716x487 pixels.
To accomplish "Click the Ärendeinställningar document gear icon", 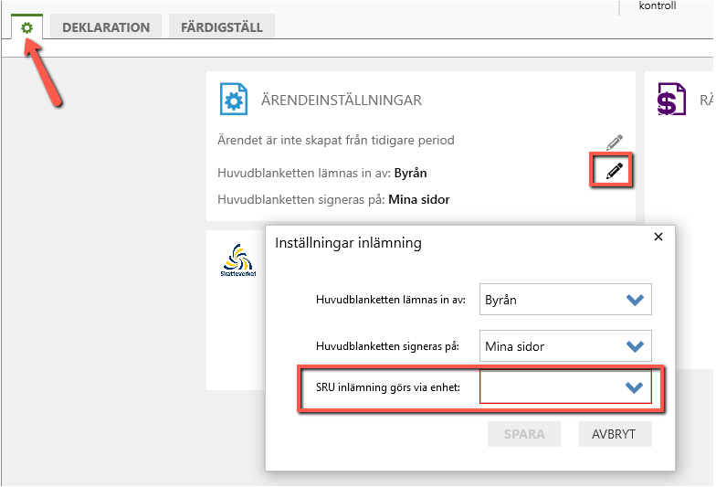I will [x=234, y=99].
